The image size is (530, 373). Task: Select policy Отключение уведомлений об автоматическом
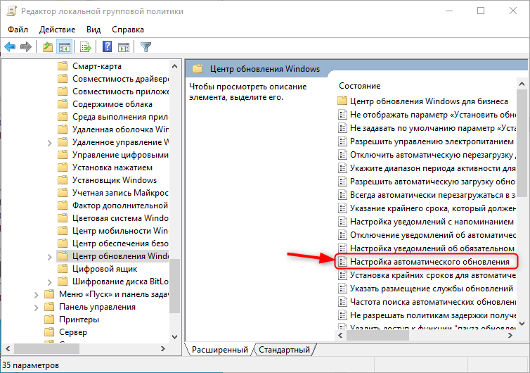(427, 235)
